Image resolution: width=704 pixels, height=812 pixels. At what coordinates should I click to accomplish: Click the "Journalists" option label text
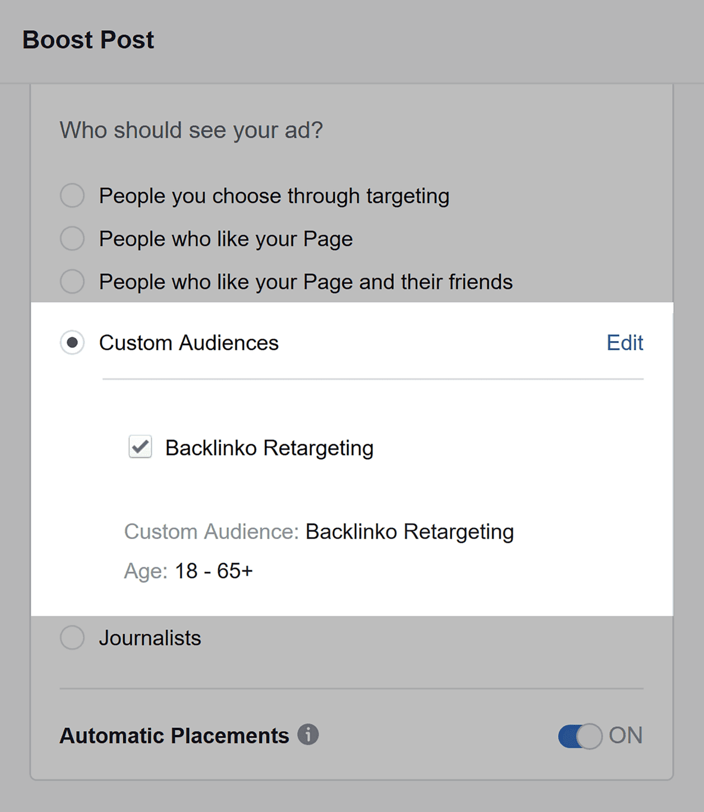[x=150, y=638]
